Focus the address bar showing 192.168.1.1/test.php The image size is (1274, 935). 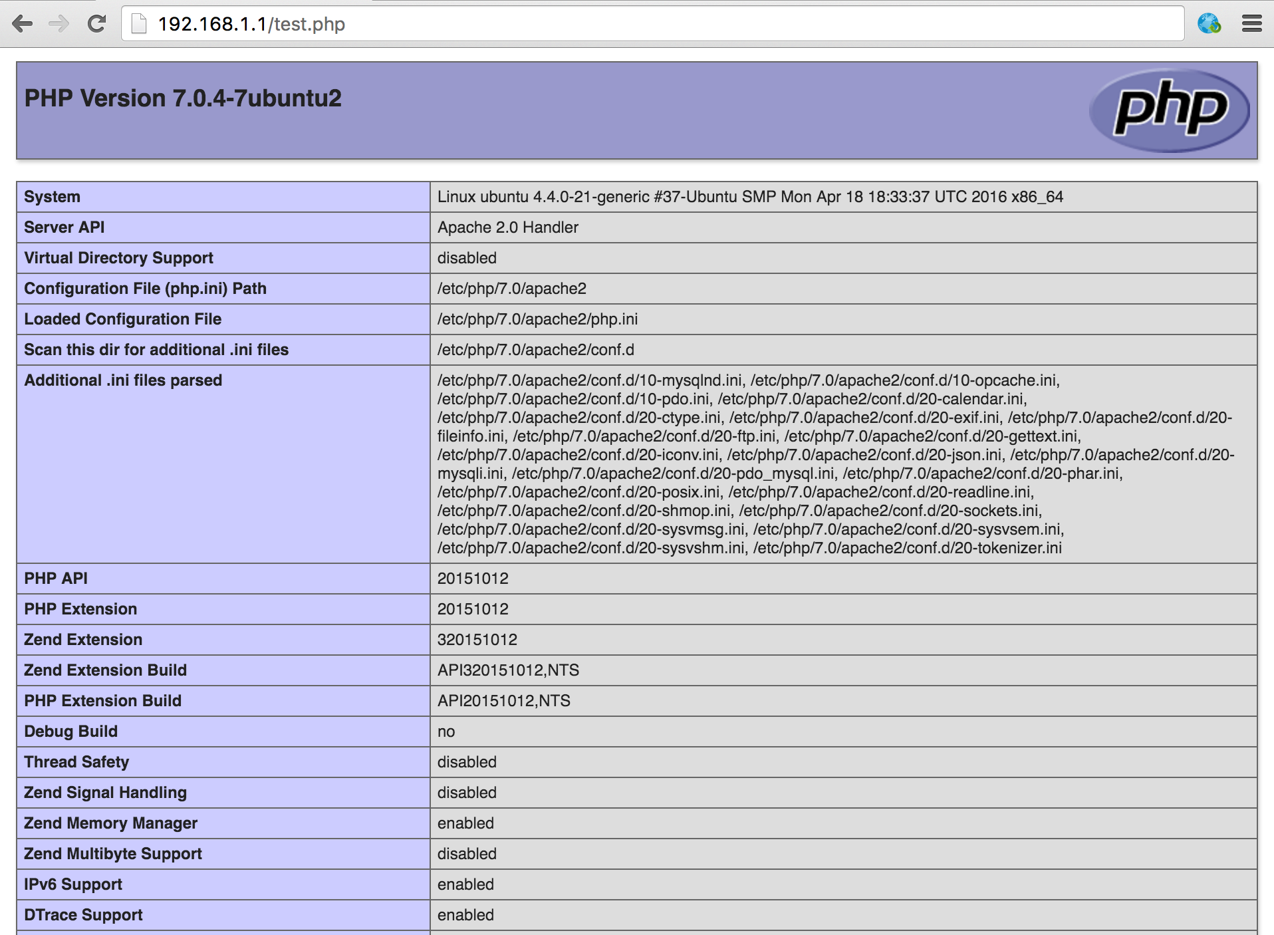tap(598, 24)
